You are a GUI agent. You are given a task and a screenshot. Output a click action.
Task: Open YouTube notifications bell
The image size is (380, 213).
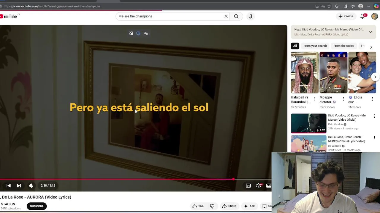click(363, 16)
